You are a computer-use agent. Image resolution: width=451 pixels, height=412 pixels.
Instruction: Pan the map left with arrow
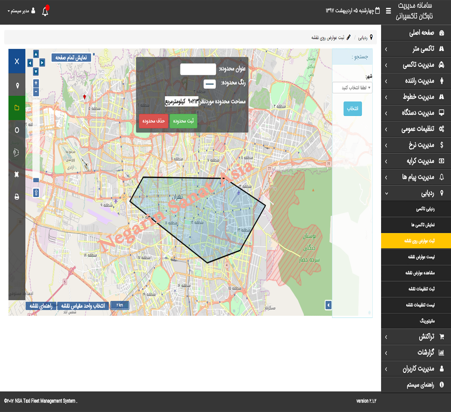click(x=30, y=63)
